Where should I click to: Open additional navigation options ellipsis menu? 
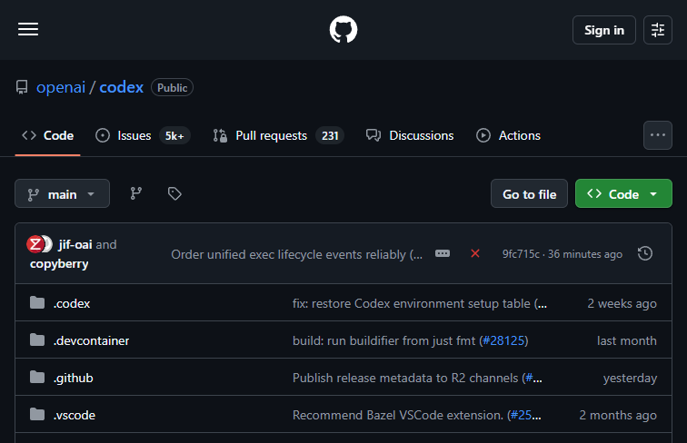click(658, 135)
